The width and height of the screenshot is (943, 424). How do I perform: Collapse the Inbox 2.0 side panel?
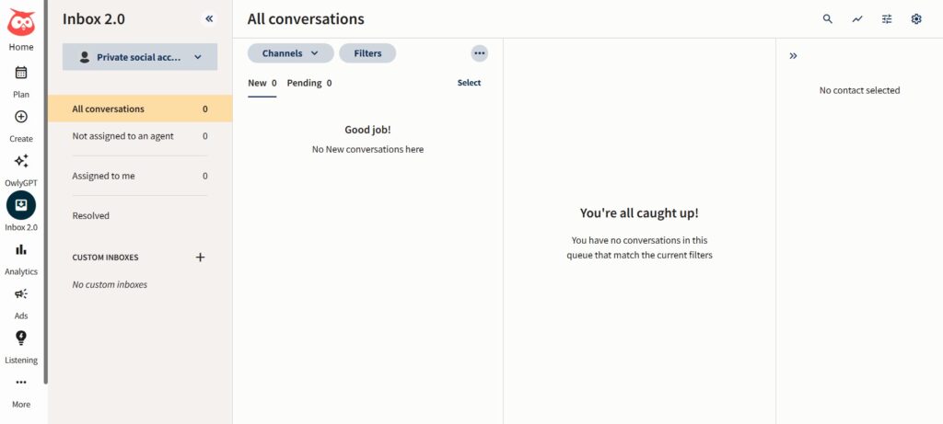pyautogui.click(x=209, y=18)
